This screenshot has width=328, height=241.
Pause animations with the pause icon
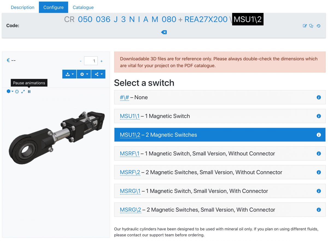click(29, 92)
